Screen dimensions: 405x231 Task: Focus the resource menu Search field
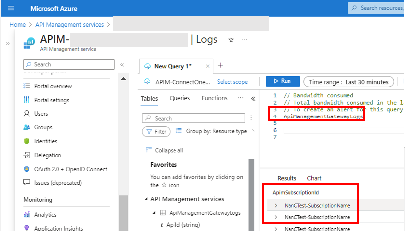tap(69, 64)
